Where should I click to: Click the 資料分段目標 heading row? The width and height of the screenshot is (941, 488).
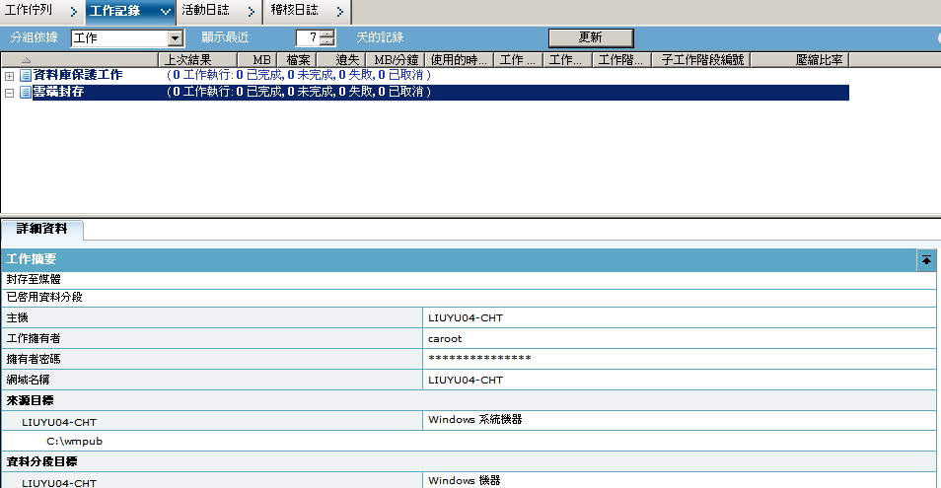pos(469,461)
